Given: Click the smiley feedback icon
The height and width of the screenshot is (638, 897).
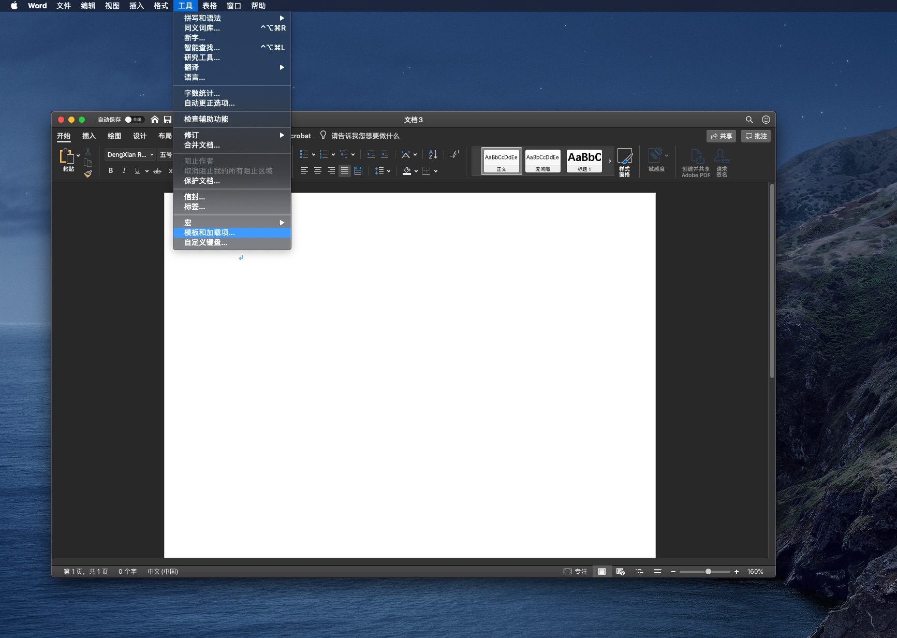Looking at the screenshot, I should tap(766, 120).
